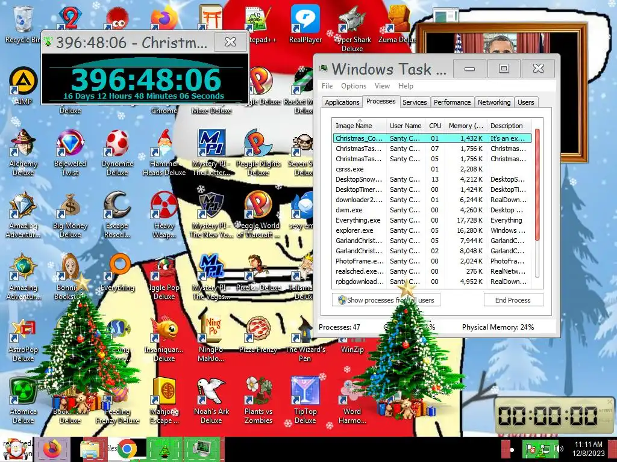
Task: Open Big Money Deluxe shortcut
Action: tap(70, 215)
